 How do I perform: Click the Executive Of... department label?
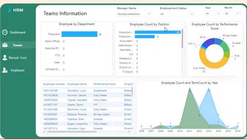[x=52, y=48]
